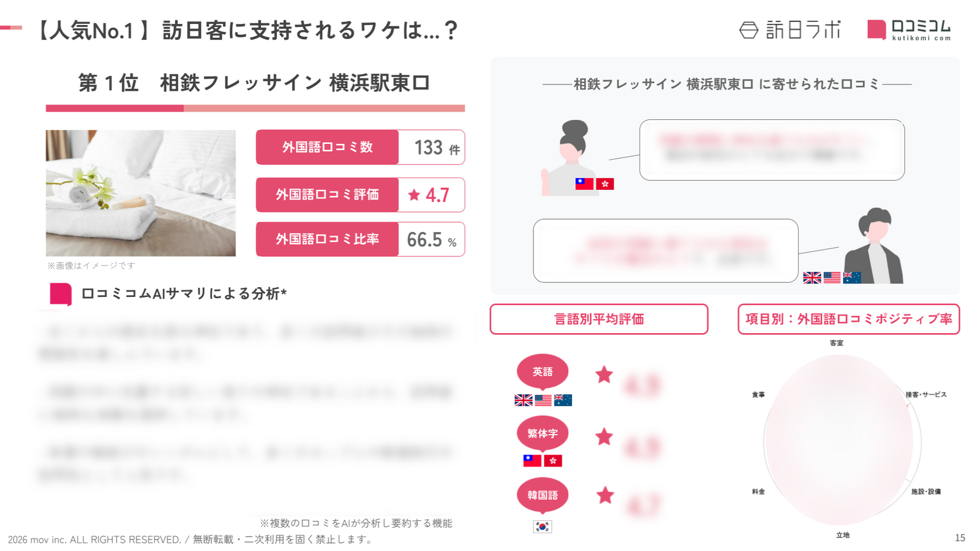Click the pink star beside 4.7 rating
The image size is (980, 551).
coord(414,195)
